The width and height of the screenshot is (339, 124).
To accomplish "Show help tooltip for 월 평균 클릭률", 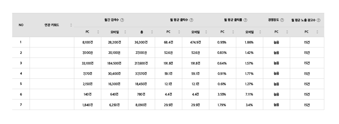I will [x=245, y=20].
